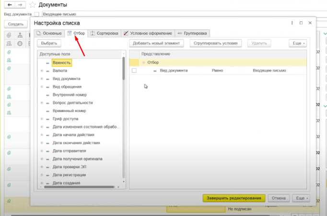Click the people icon in background list header
Screen dimensions: 327x216
coord(9,43)
